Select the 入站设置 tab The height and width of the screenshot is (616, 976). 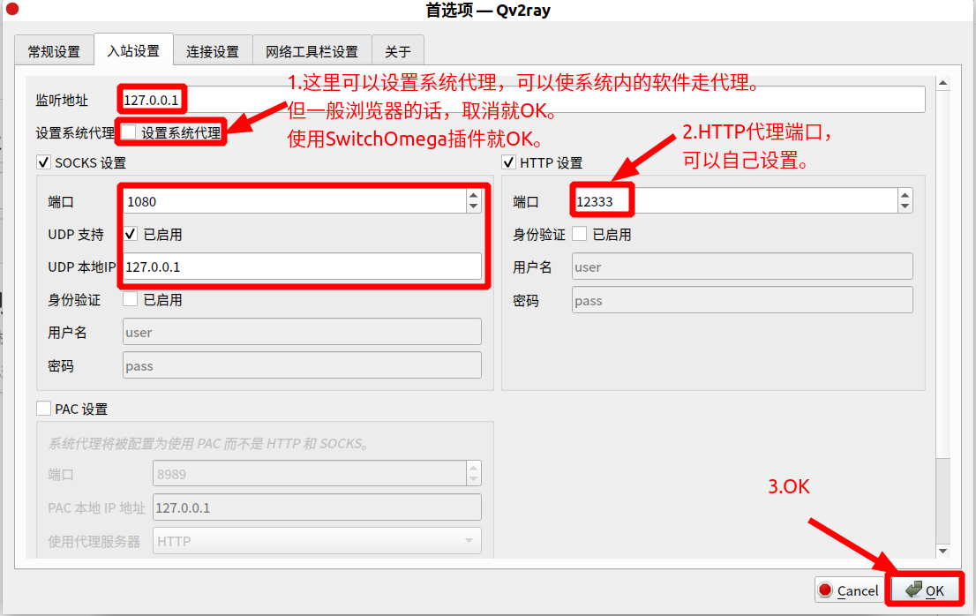[133, 49]
